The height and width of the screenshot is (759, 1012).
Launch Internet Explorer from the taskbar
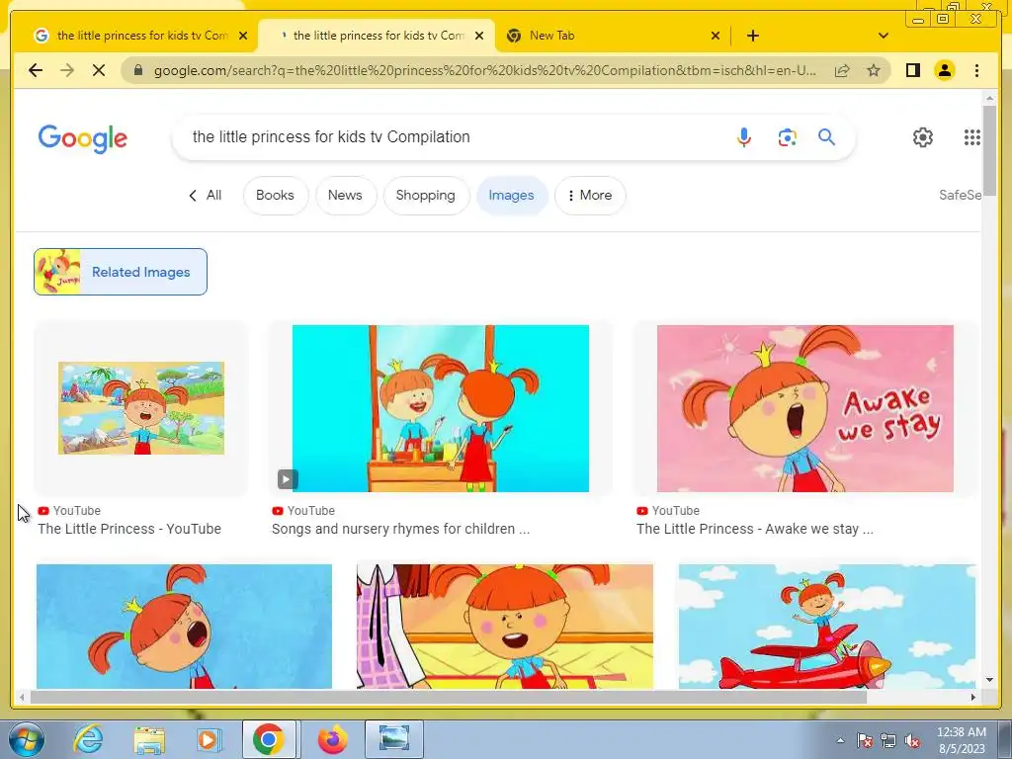88,739
